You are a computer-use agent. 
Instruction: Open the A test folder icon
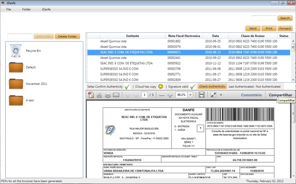pyautogui.click(x=16, y=100)
